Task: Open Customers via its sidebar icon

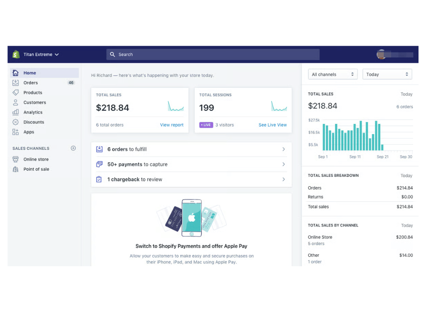Action: (17, 102)
